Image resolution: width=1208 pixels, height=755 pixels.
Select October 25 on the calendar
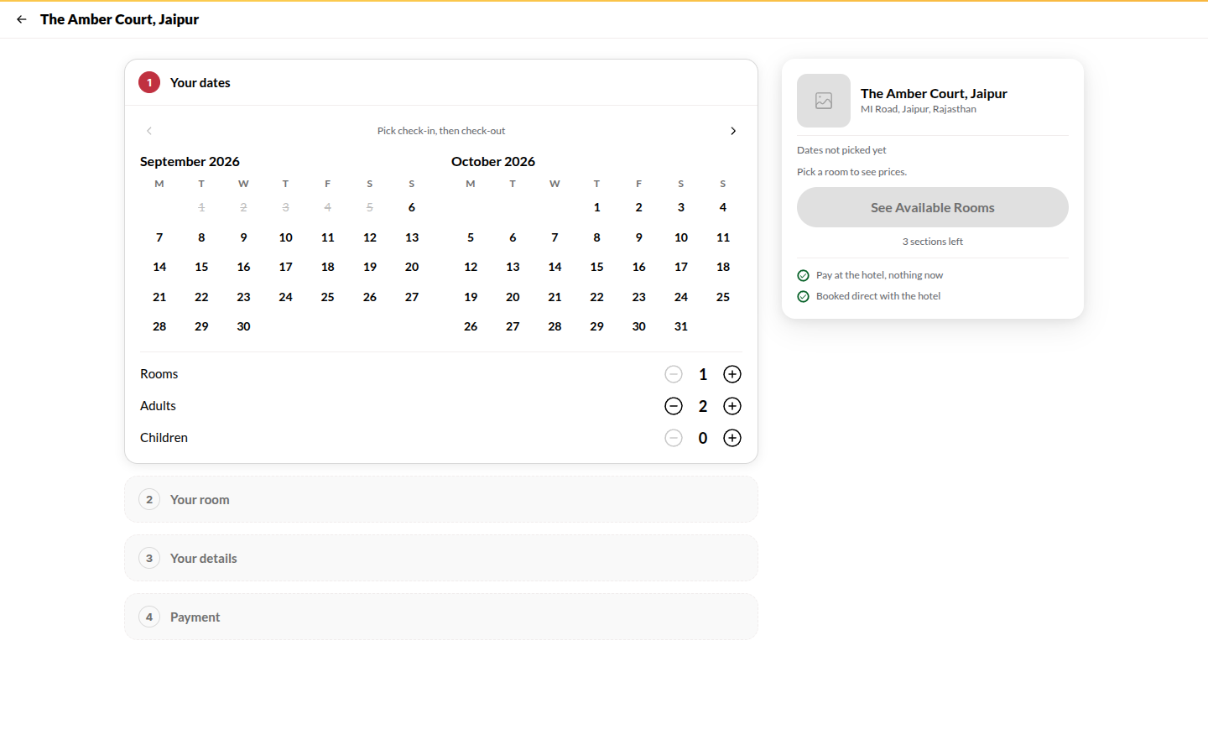coord(723,297)
